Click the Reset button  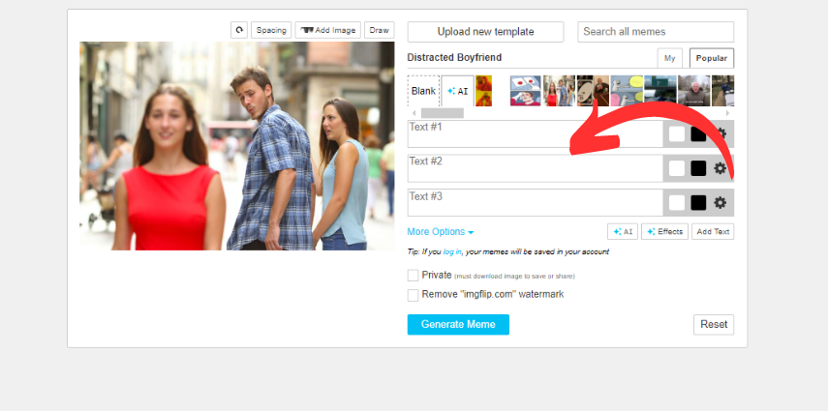pyautogui.click(x=714, y=325)
